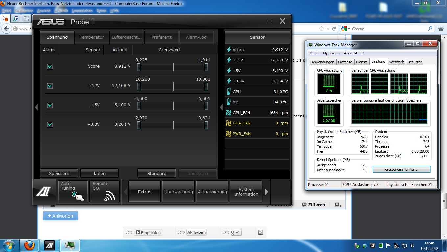447x252 pixels.
Task: Bookmark page with the star icon
Action: coord(322,29)
